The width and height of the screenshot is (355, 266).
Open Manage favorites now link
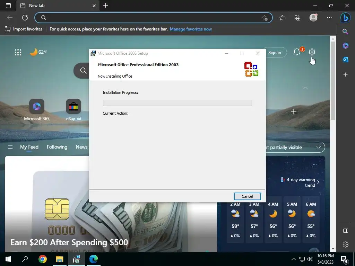191,29
